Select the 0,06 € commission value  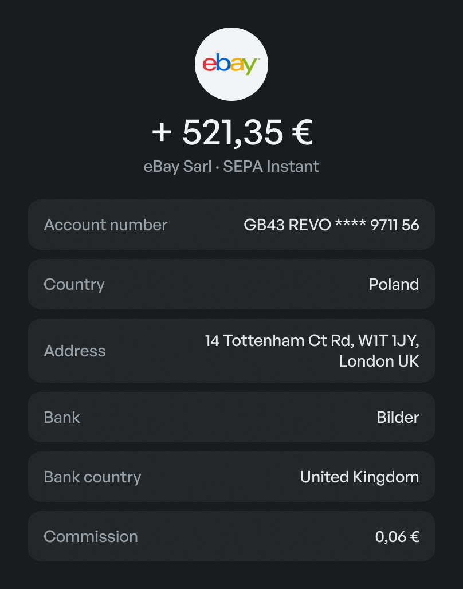point(397,536)
